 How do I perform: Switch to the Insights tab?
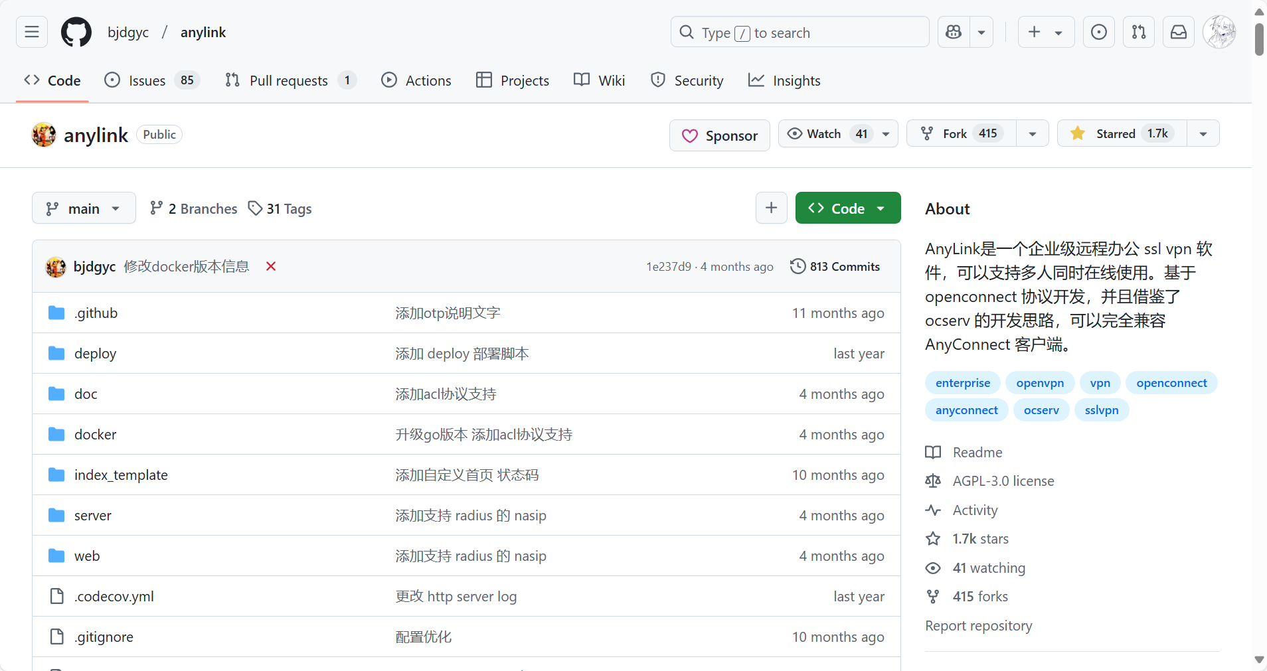[784, 80]
